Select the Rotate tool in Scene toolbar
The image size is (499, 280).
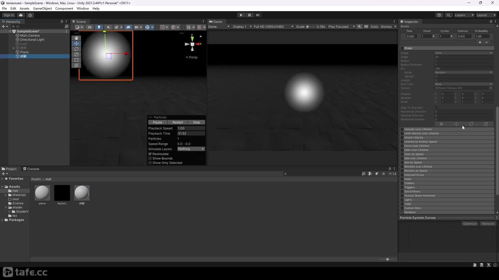pos(76,49)
